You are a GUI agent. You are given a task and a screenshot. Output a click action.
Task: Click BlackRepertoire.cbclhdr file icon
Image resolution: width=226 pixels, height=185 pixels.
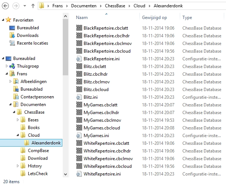[x=79, y=35]
